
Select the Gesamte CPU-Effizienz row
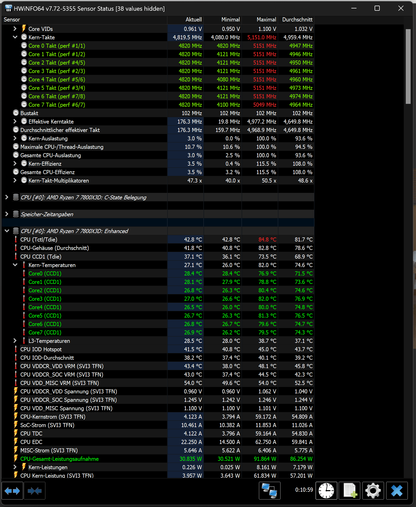[x=158, y=172]
